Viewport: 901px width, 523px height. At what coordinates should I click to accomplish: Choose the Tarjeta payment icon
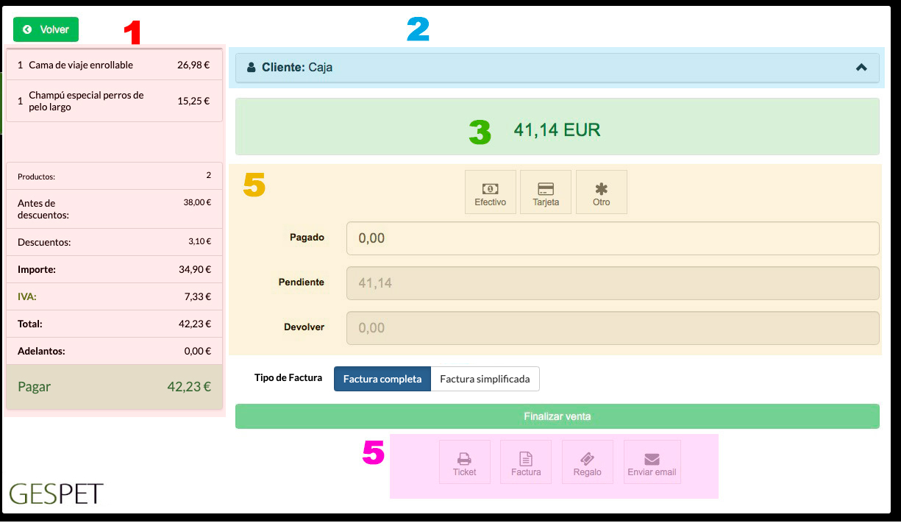[x=545, y=191]
